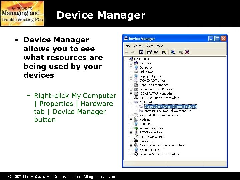Maximize the Device Manager window
The width and height of the screenshot is (240, 180).
(217, 39)
